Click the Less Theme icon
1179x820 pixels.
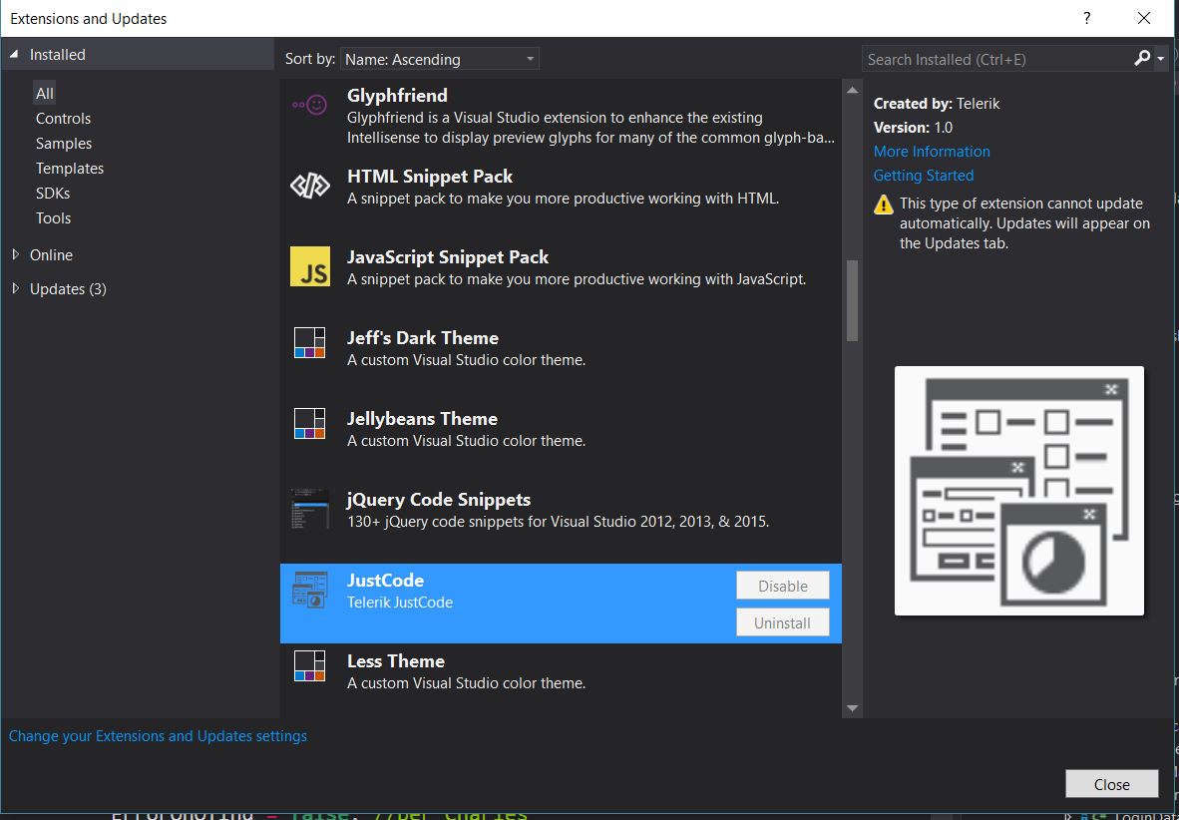310,665
